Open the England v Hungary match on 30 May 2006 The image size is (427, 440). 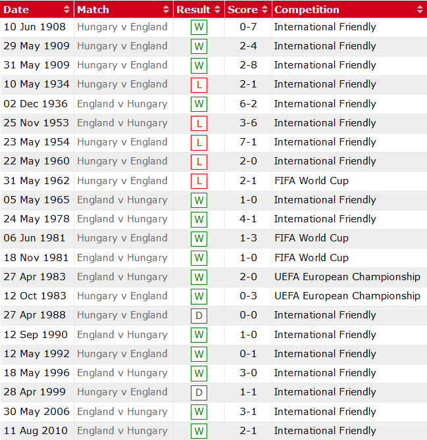(122, 412)
